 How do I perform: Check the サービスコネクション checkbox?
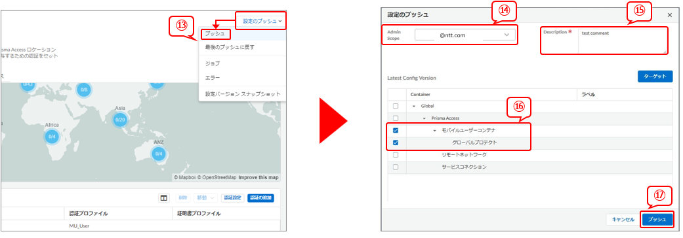point(396,167)
